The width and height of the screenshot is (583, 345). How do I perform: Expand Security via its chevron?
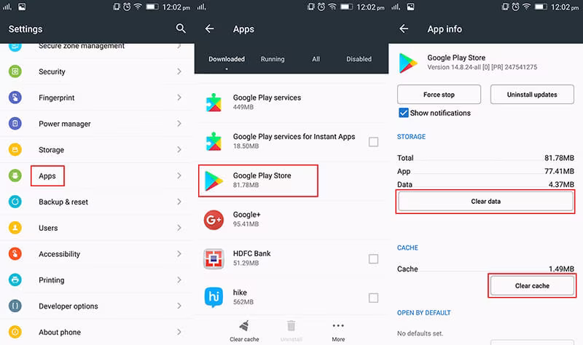coord(179,71)
